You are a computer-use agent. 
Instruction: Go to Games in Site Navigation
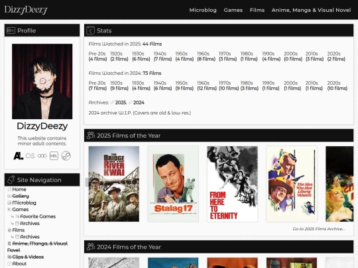click(x=21, y=209)
